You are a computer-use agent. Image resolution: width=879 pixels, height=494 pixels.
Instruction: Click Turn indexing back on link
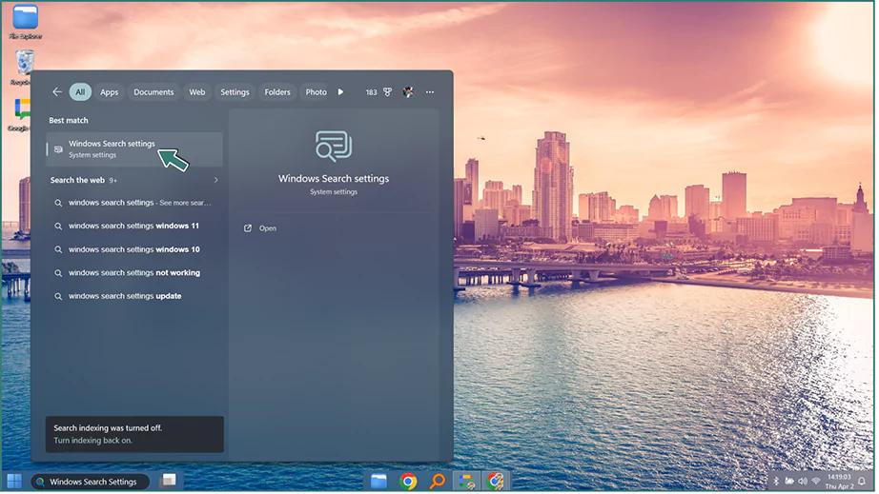tap(93, 442)
